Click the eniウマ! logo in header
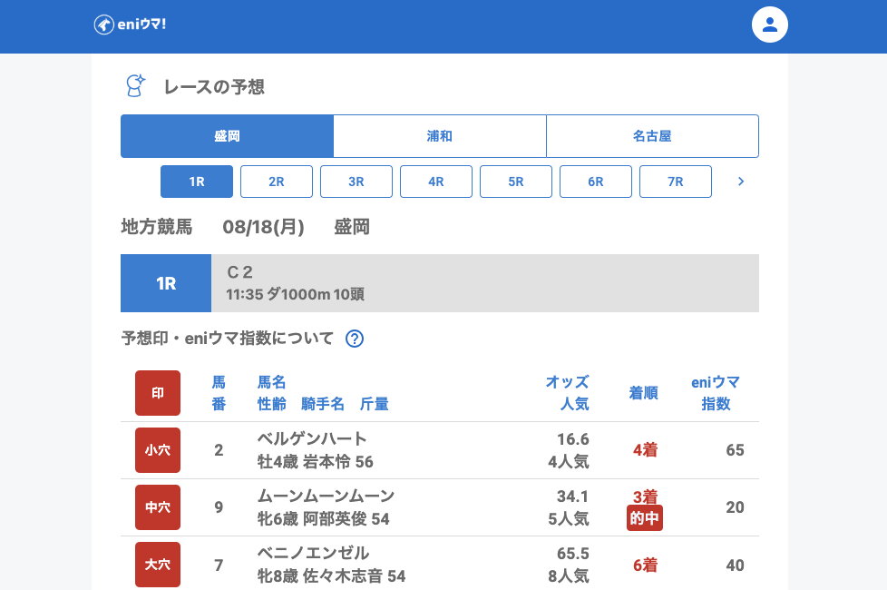887x590 pixels. pyautogui.click(x=130, y=25)
